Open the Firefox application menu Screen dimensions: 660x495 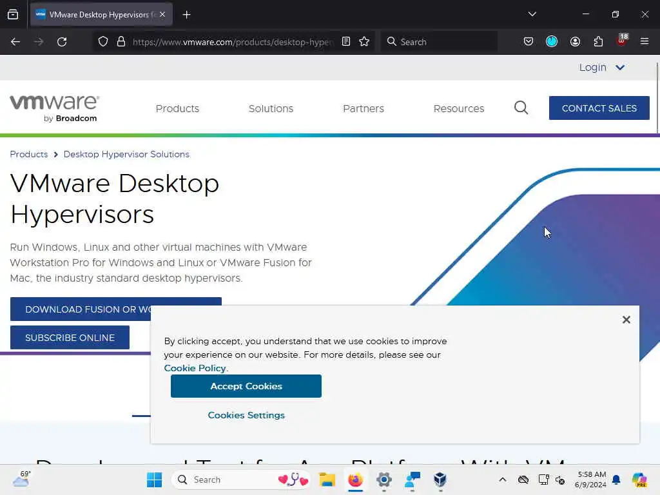click(645, 41)
